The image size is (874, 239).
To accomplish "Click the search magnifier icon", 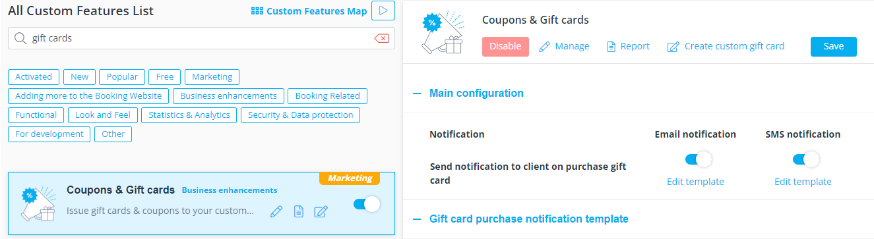I will tap(20, 38).
